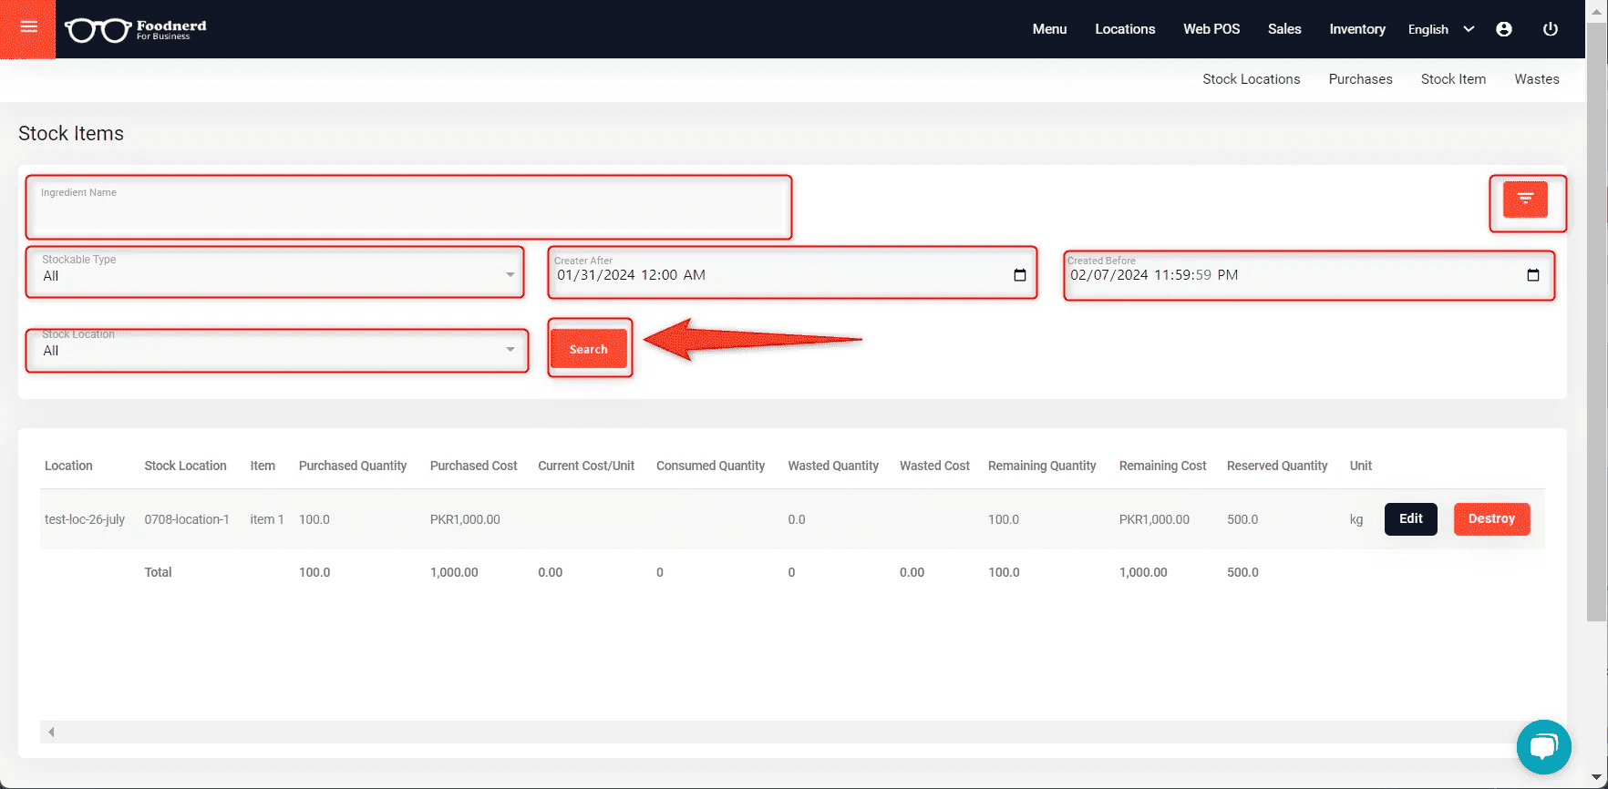
Task: Click the Location column header
Action: coord(68,466)
